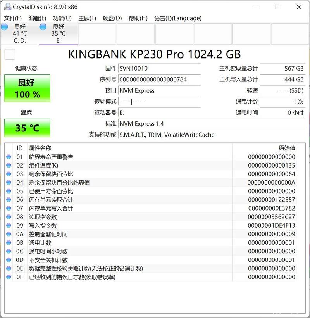Click status dot for attribute 09 写入指令数
Viewport: 310px width, 318px height.
[x=9, y=226]
